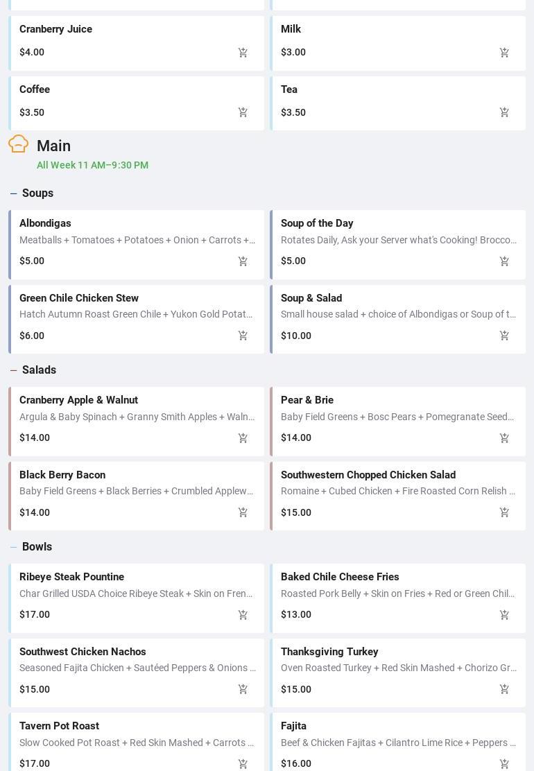
Task: Add Green Chile Chicken Stew to cart
Action: pos(243,336)
